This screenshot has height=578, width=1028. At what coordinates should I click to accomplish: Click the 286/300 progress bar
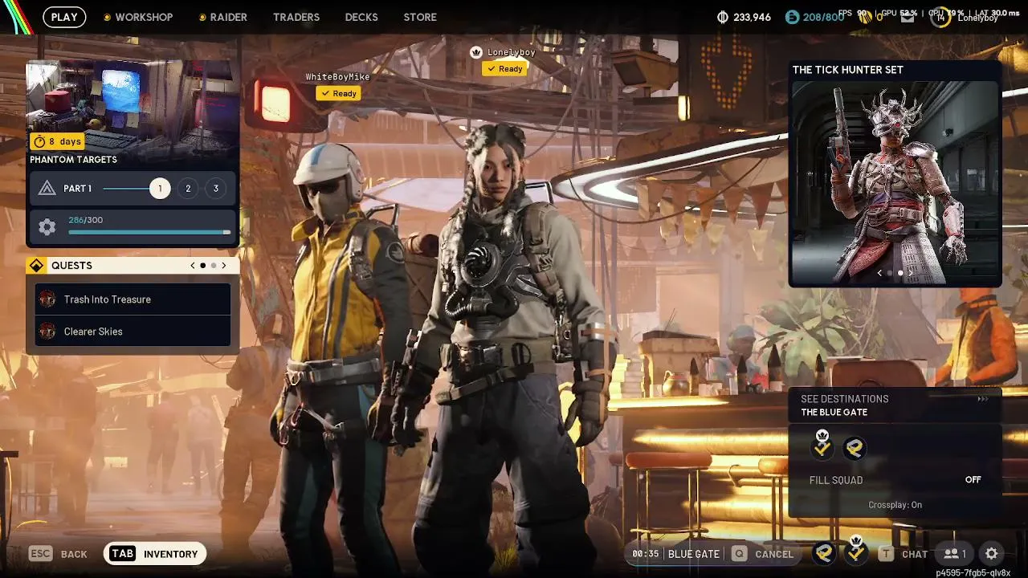pos(149,233)
